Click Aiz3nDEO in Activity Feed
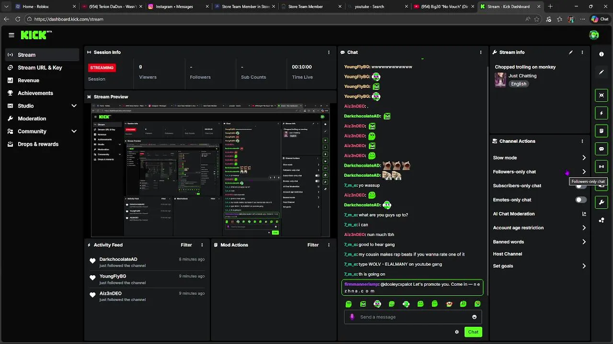613x344 pixels. click(110, 293)
